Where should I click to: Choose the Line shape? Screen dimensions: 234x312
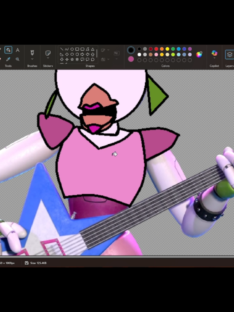(62, 49)
